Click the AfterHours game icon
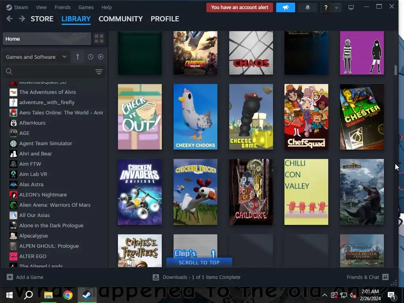Screen dimensions: 404x303 (13, 123)
